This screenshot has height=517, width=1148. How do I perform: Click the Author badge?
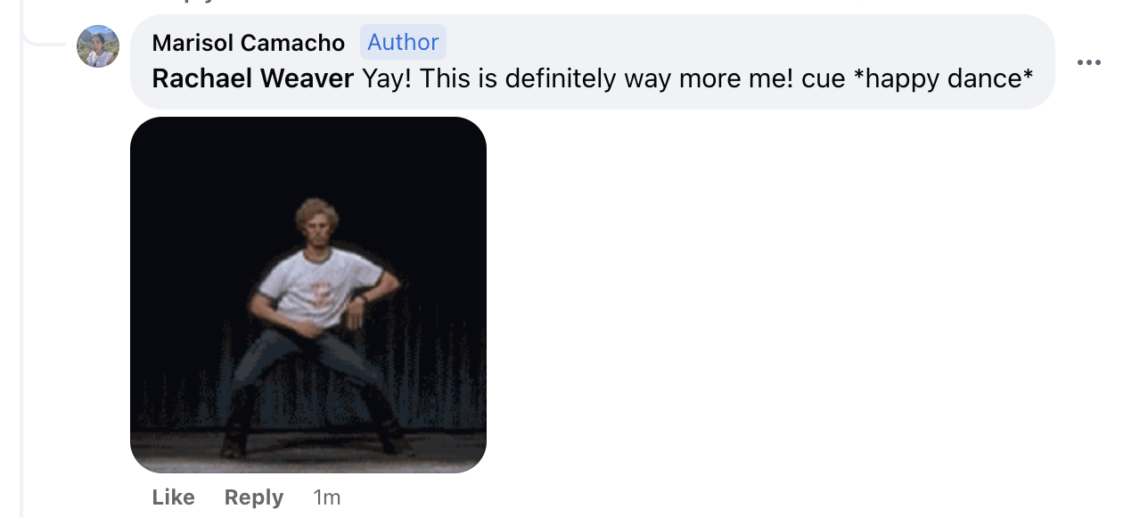coord(403,42)
